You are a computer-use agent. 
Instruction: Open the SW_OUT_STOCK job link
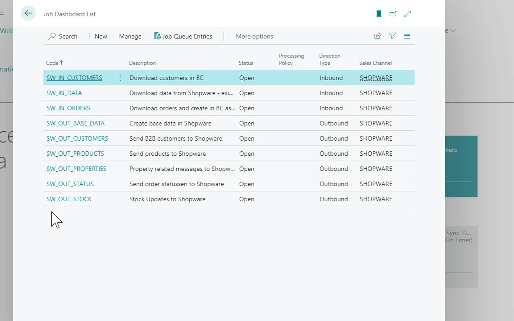point(69,199)
